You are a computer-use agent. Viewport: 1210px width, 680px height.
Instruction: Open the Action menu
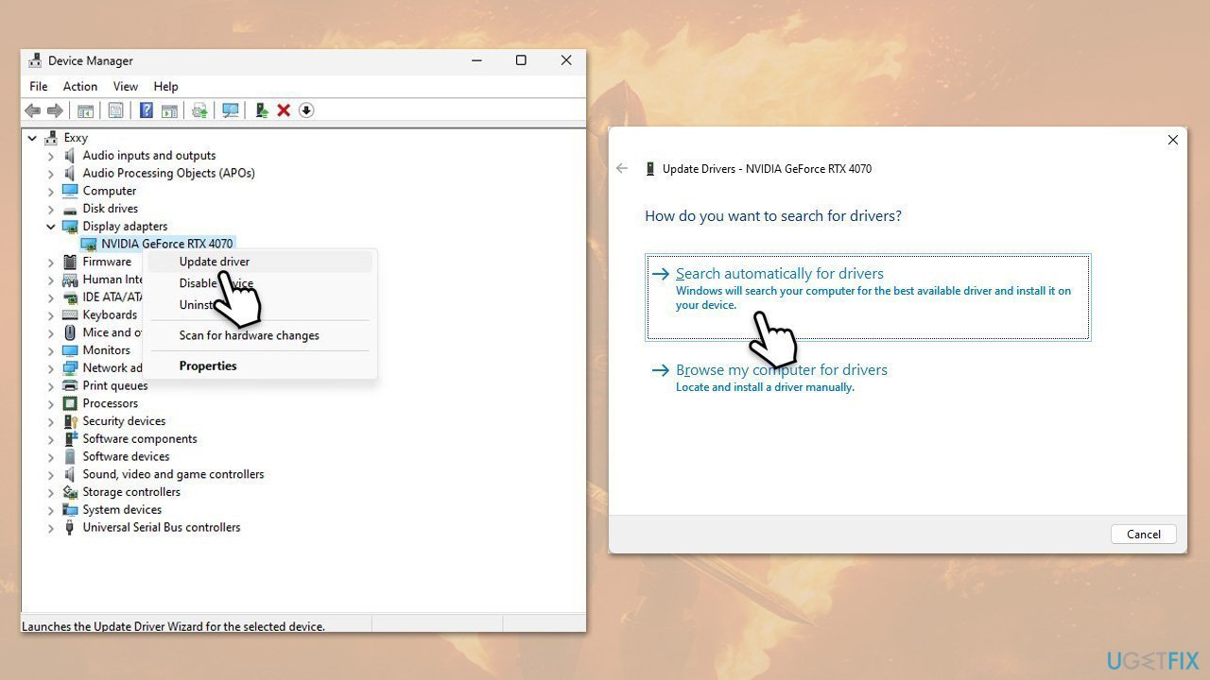click(80, 86)
